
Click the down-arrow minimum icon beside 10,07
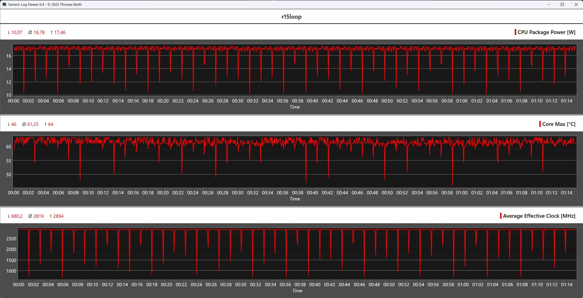[x=9, y=32]
